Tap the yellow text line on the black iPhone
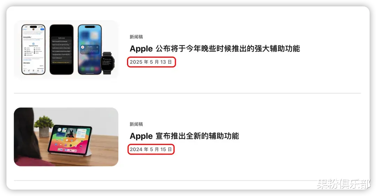The width and height of the screenshot is (376, 196). [x=61, y=63]
